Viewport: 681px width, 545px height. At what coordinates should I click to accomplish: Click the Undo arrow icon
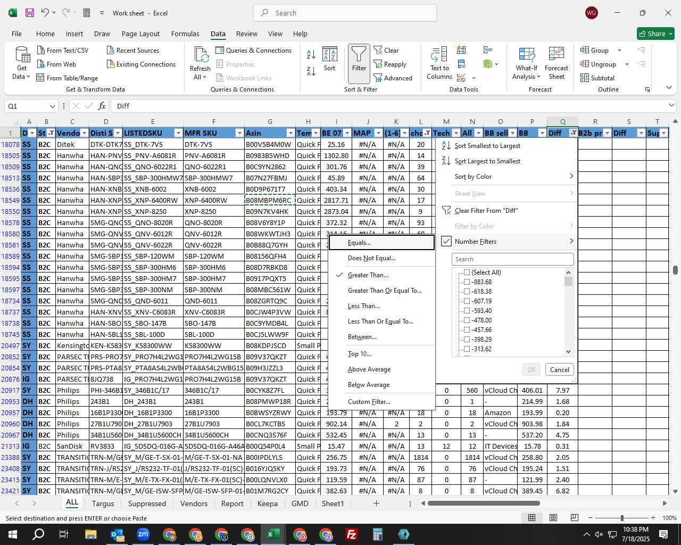(46, 13)
